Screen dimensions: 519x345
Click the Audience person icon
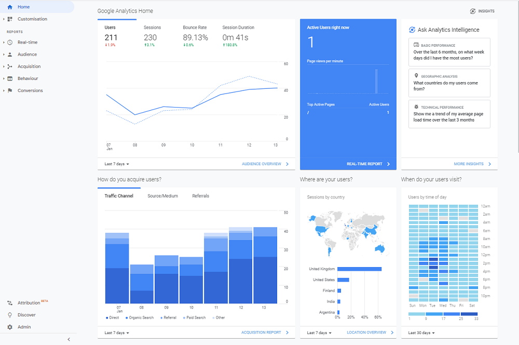[x=10, y=55]
